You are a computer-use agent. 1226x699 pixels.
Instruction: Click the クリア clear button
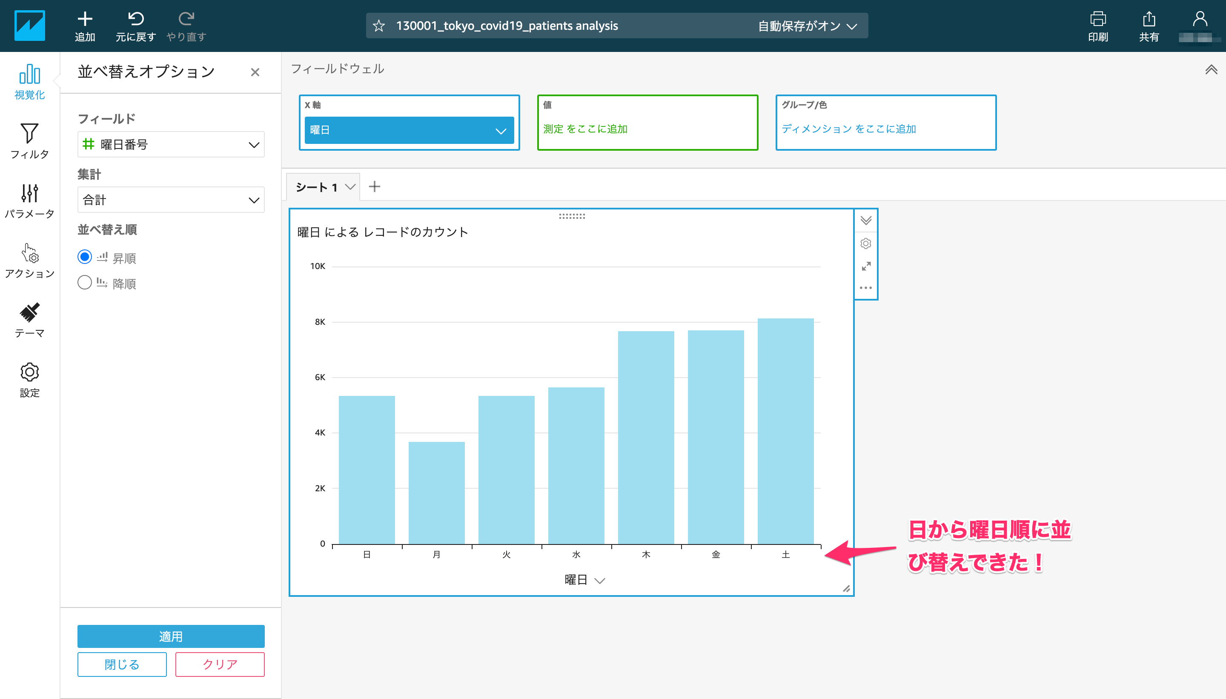point(220,665)
